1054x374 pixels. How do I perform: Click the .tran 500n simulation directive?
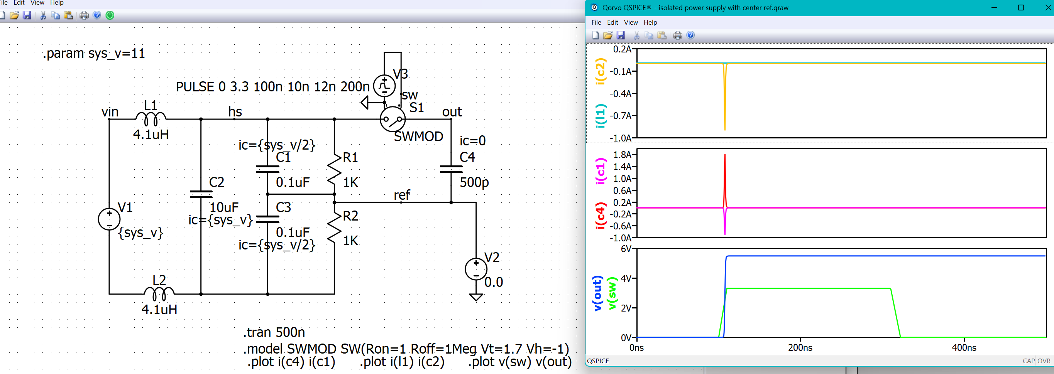(274, 332)
